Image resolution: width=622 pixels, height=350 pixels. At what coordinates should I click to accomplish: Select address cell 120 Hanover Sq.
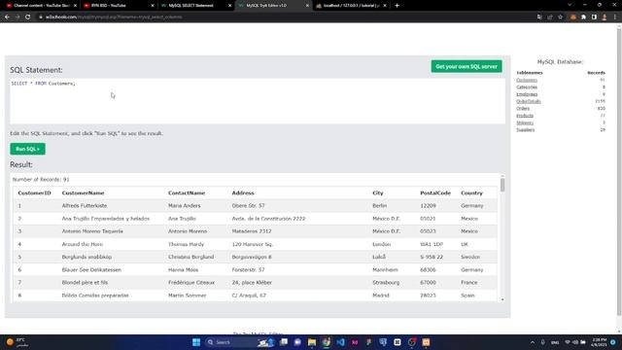pyautogui.click(x=253, y=244)
